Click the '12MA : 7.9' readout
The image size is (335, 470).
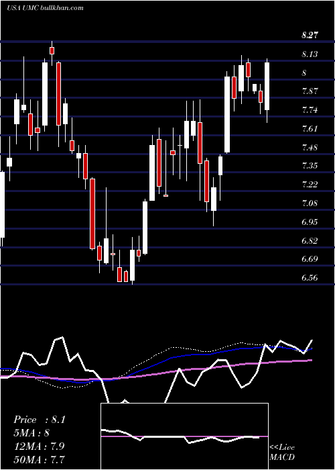point(39,446)
